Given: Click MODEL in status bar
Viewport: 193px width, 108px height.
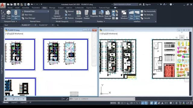Looking at the screenshot, I should pyautogui.click(x=113, y=103).
